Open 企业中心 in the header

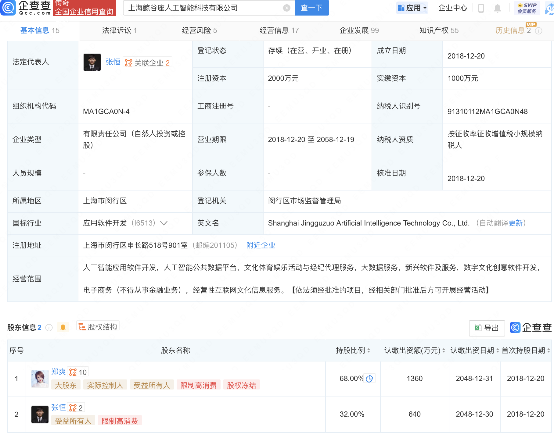pos(453,8)
